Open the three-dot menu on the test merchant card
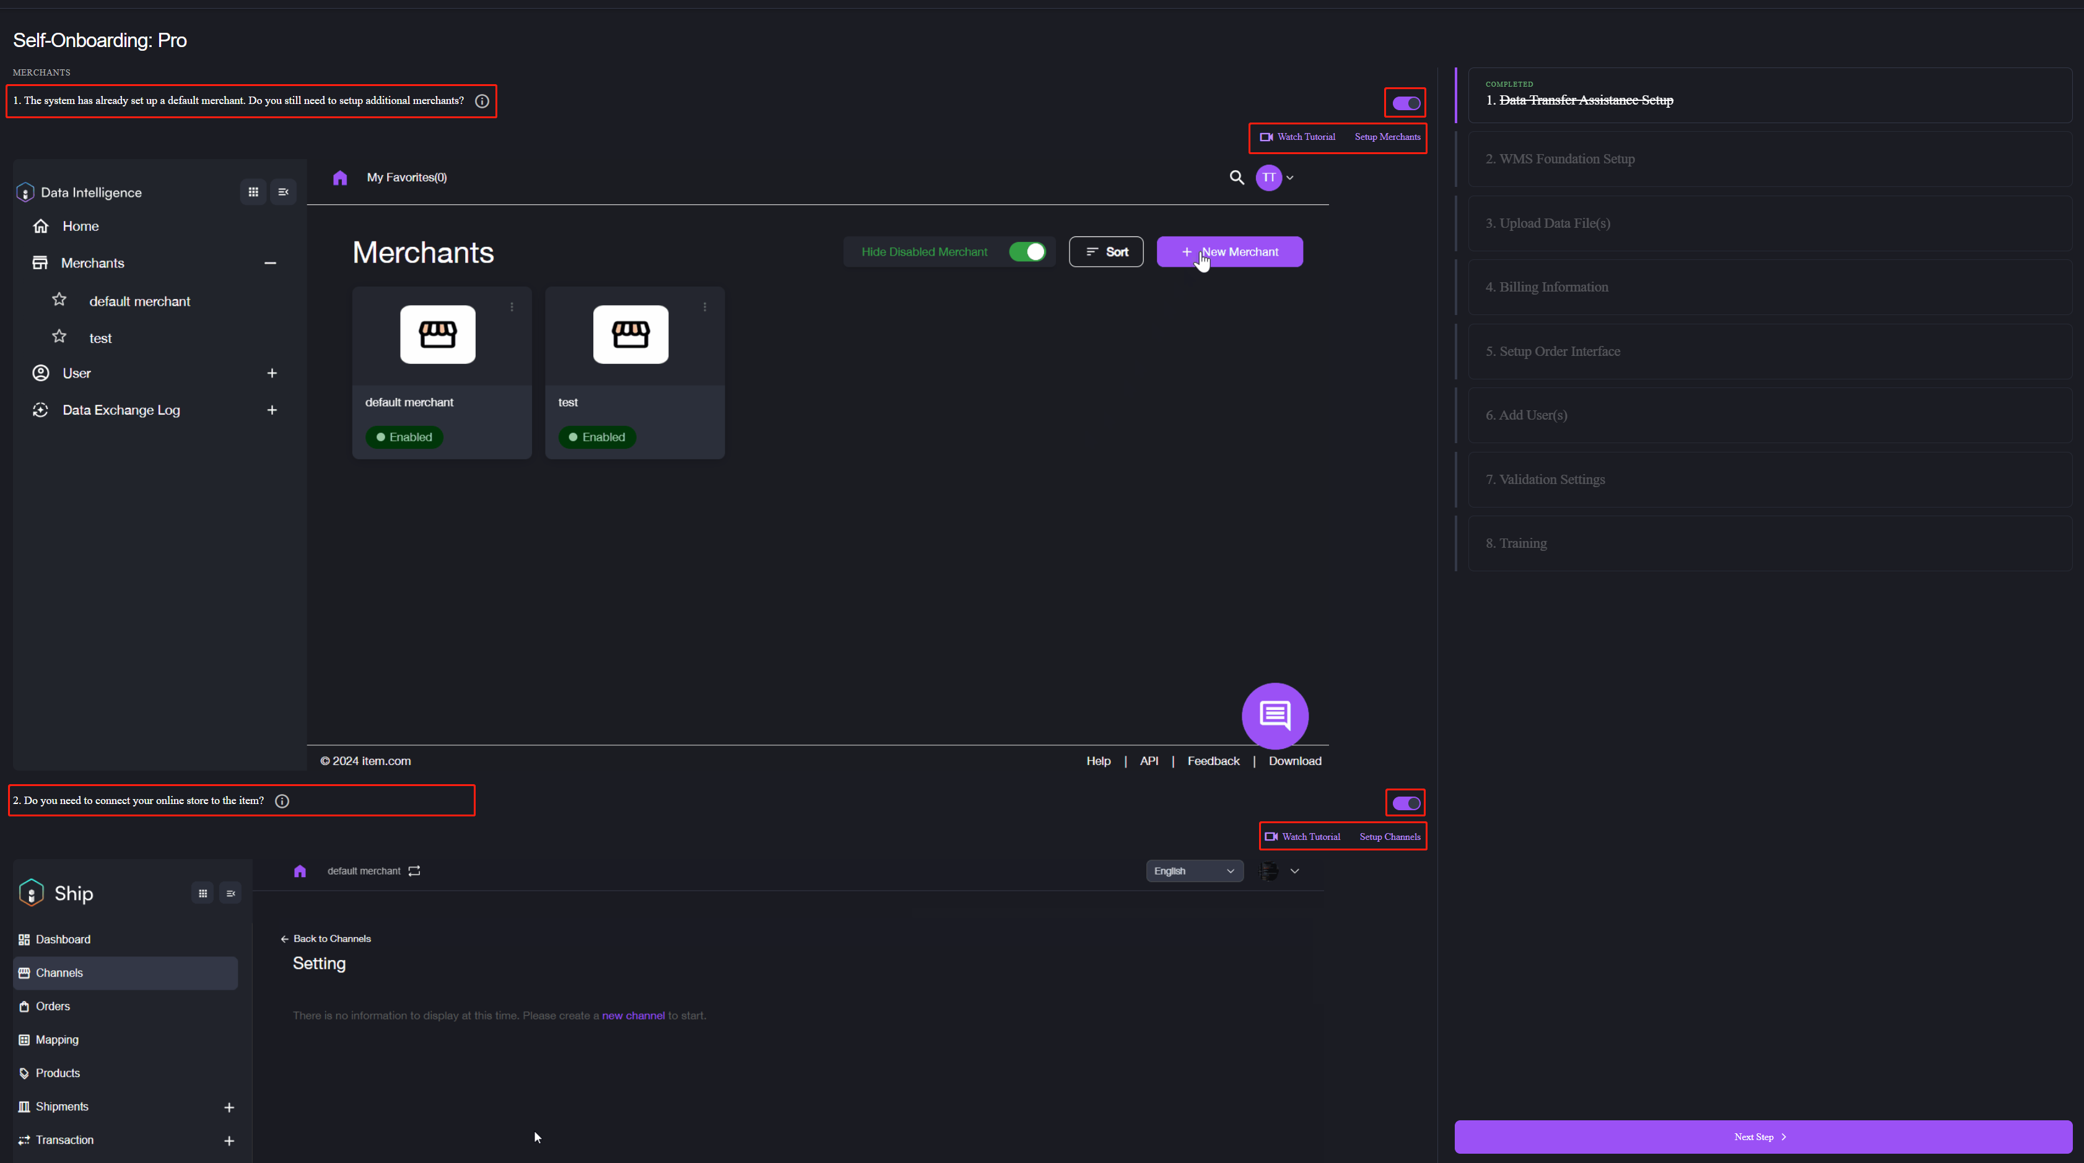2084x1163 pixels. (704, 306)
